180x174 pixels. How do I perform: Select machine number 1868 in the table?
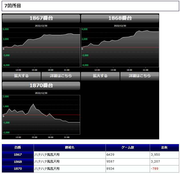(x=18, y=162)
